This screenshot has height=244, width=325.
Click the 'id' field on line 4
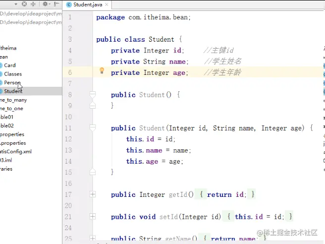(x=177, y=51)
